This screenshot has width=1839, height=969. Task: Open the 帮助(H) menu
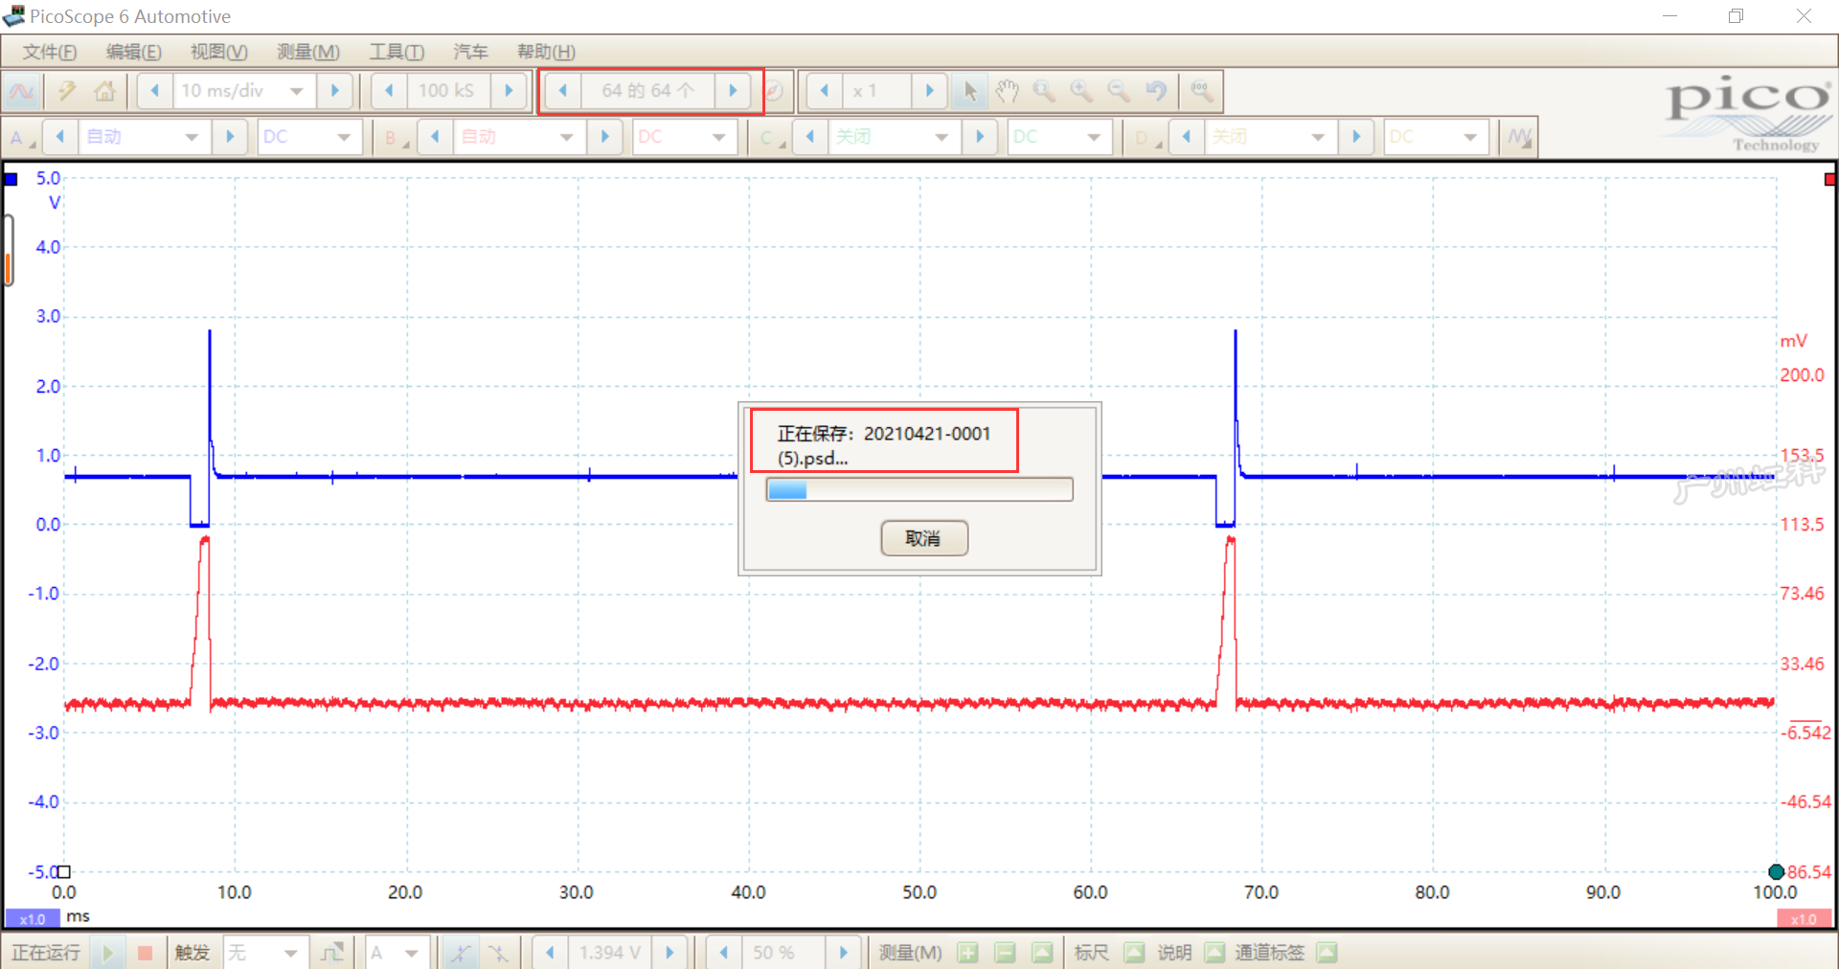[x=546, y=52]
